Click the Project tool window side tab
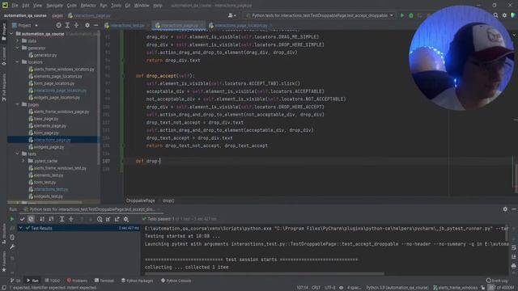Screen dimensions: 518x291 pos(3,32)
